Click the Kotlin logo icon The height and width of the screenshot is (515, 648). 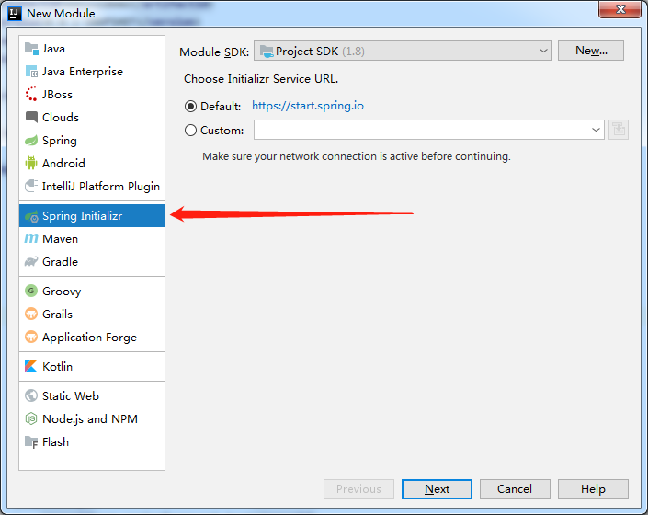(x=31, y=366)
